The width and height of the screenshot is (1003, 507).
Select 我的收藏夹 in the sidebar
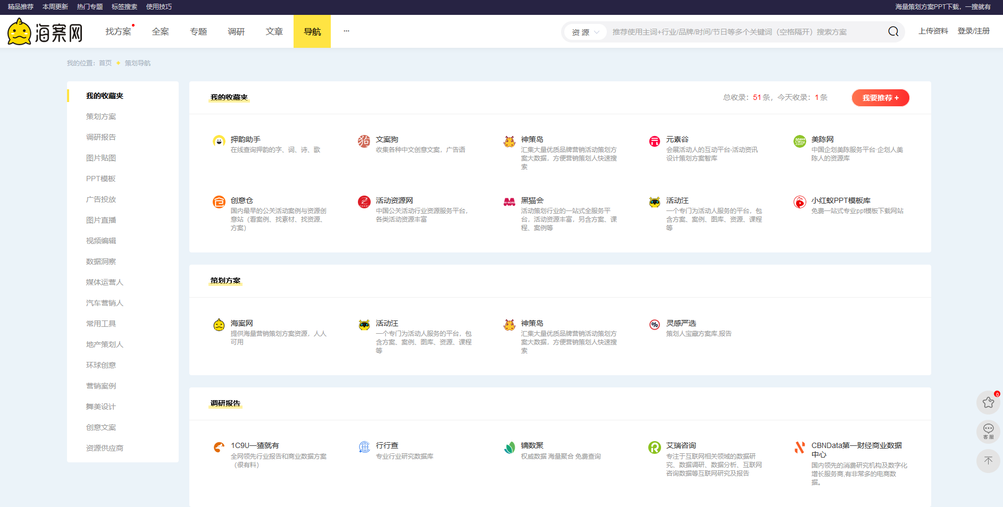point(105,96)
